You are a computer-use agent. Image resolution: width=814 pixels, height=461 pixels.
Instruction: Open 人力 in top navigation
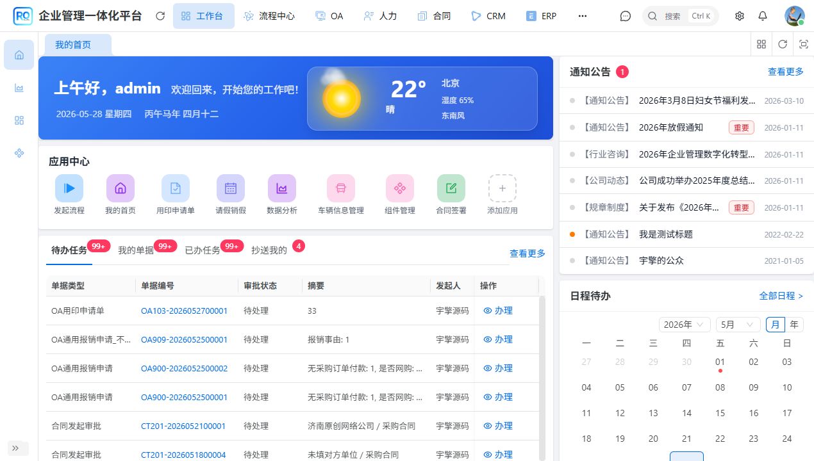pyautogui.click(x=380, y=16)
